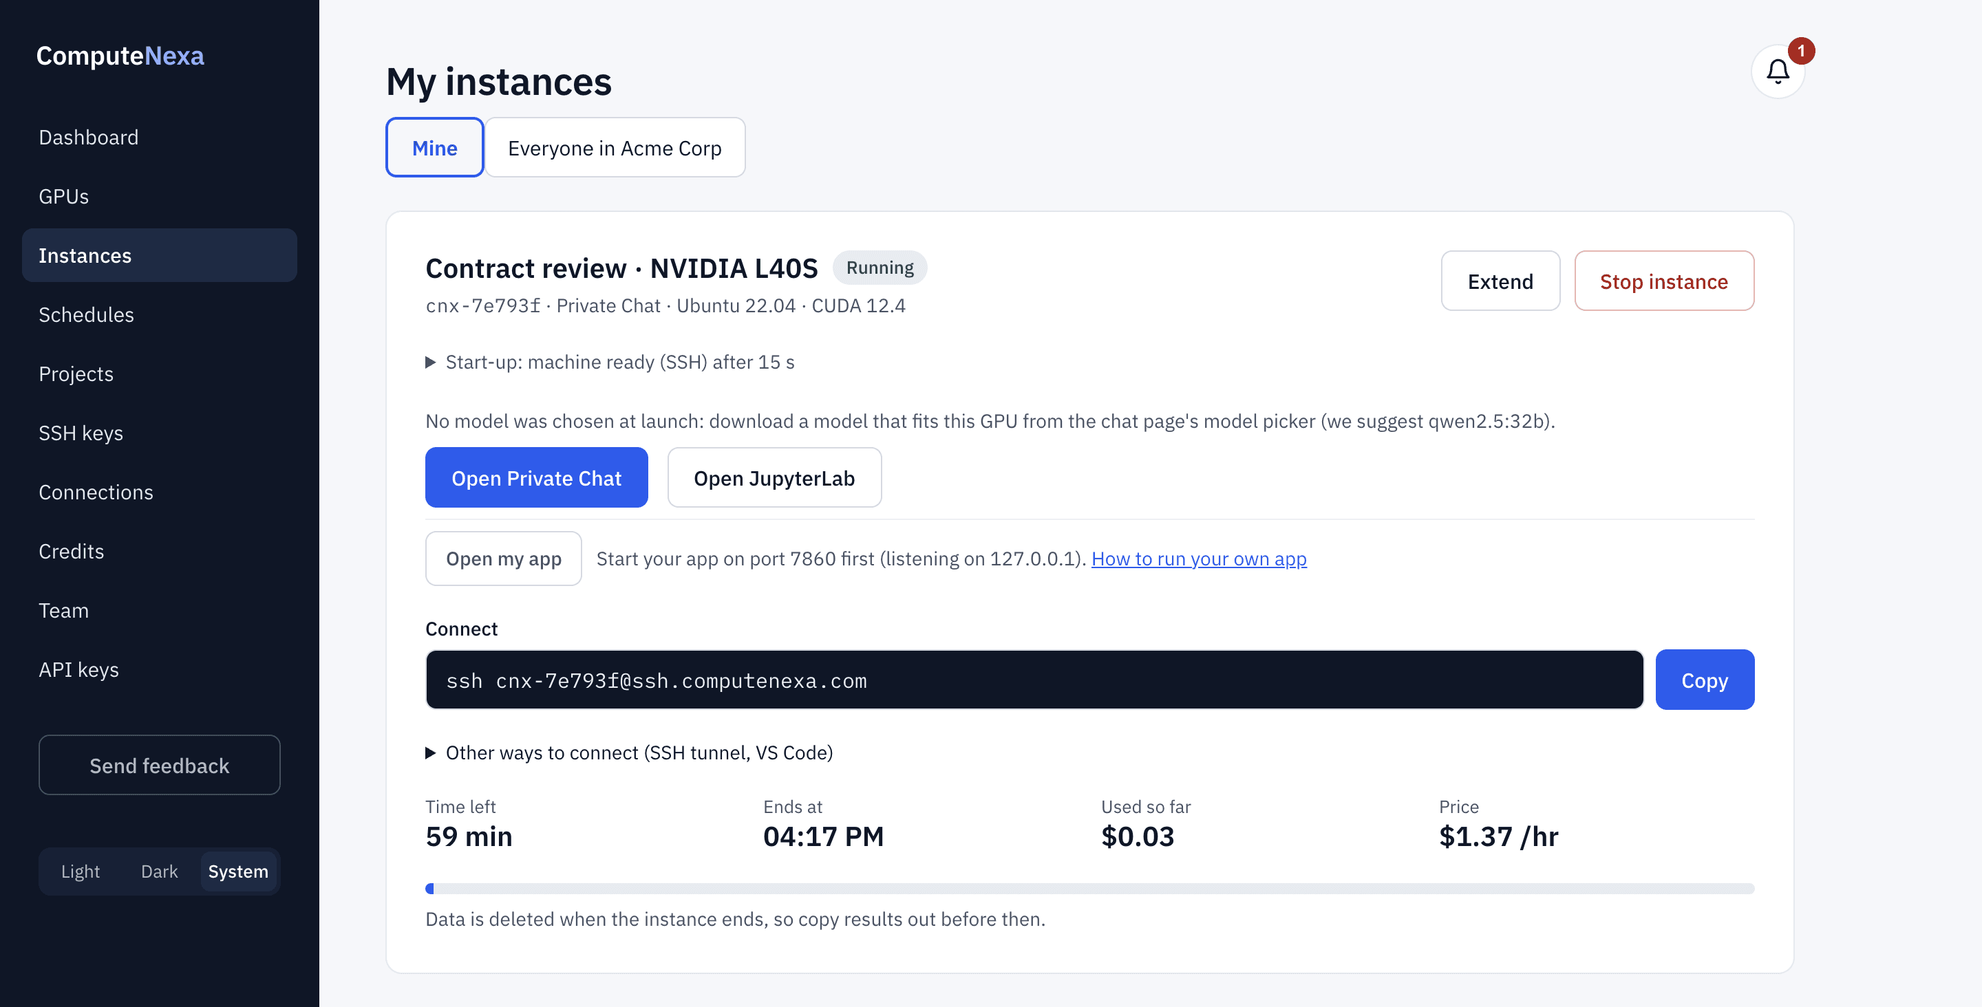
Task: Click the ComputeNexa logo
Action: [x=120, y=56]
